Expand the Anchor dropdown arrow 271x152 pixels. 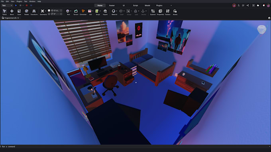tap(146, 11)
